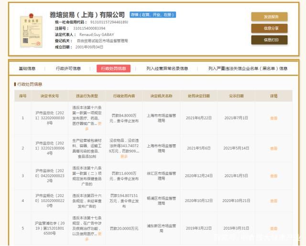Click the 公示日期 column header
Image resolution: width=306 pixels, height=246 pixels.
[x=237, y=96]
